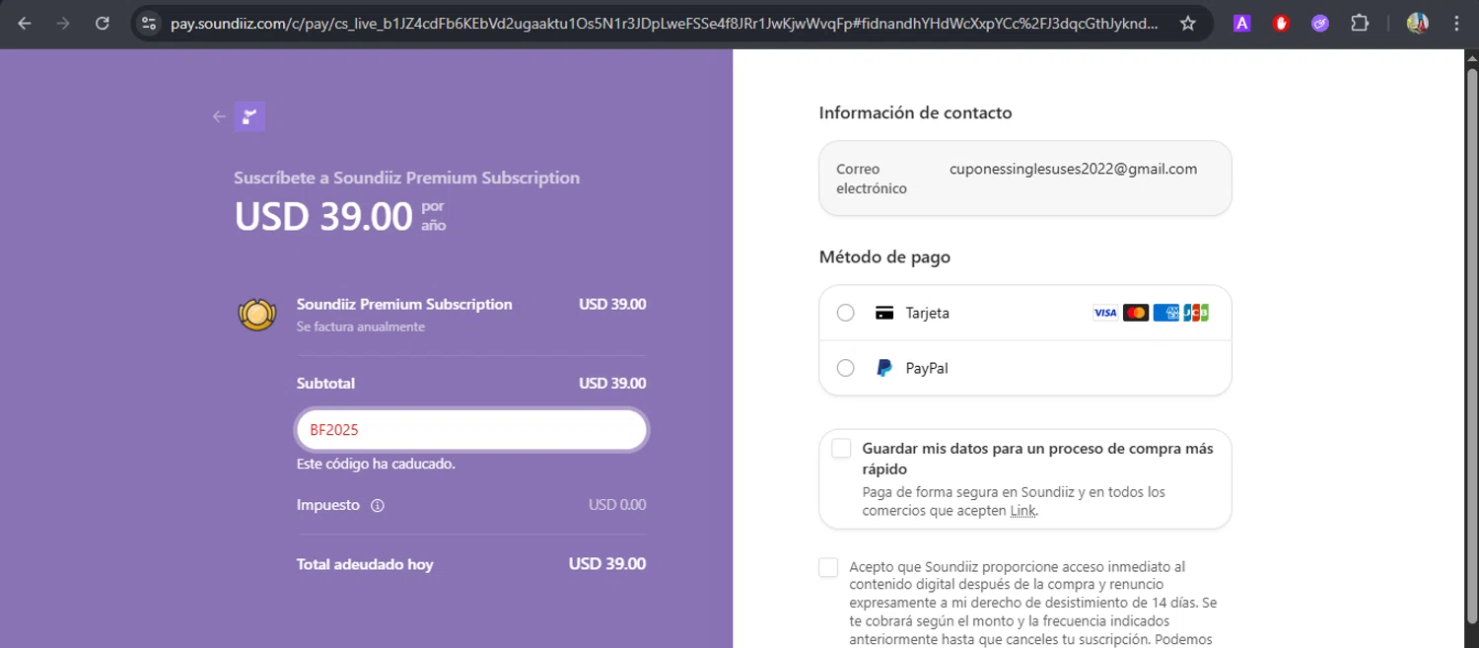Screen dimensions: 1479x648
Task: Accept the immediate digital content access terms
Action: coord(828,567)
